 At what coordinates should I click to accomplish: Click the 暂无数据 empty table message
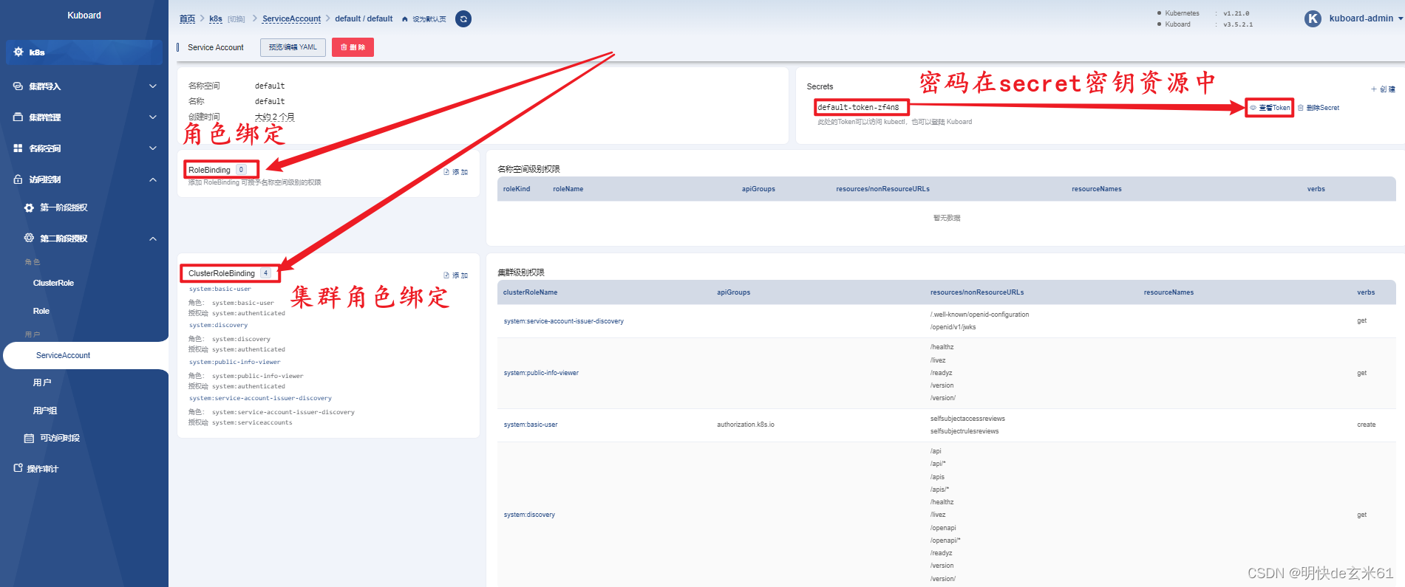pyautogui.click(x=947, y=219)
